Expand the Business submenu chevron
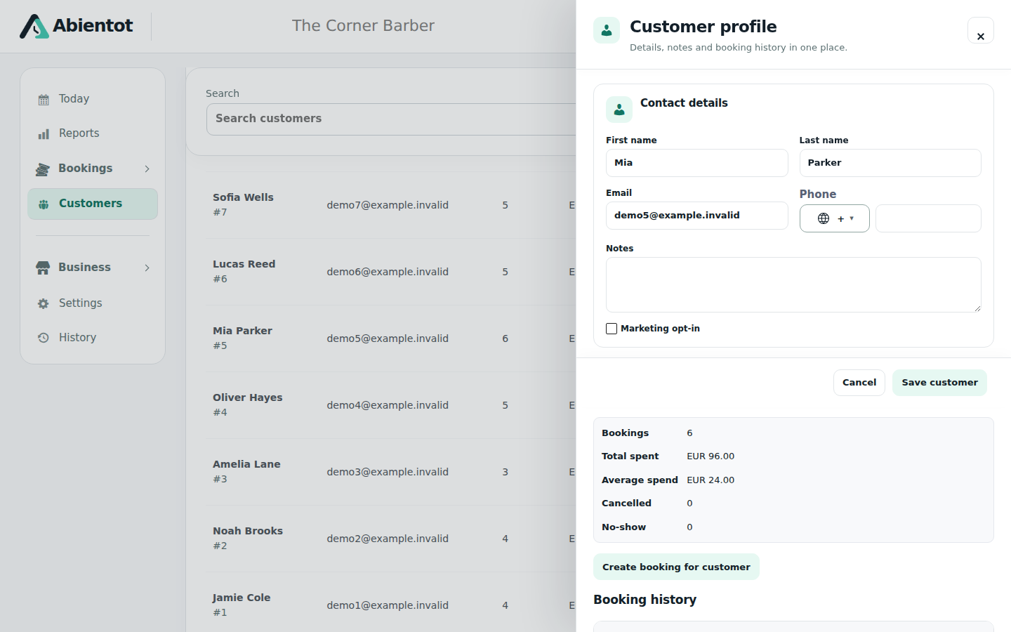The image size is (1011, 632). [x=147, y=268]
